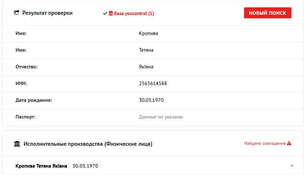Click the name value Тетяна
This screenshot has width=304, height=175.
[x=146, y=50]
